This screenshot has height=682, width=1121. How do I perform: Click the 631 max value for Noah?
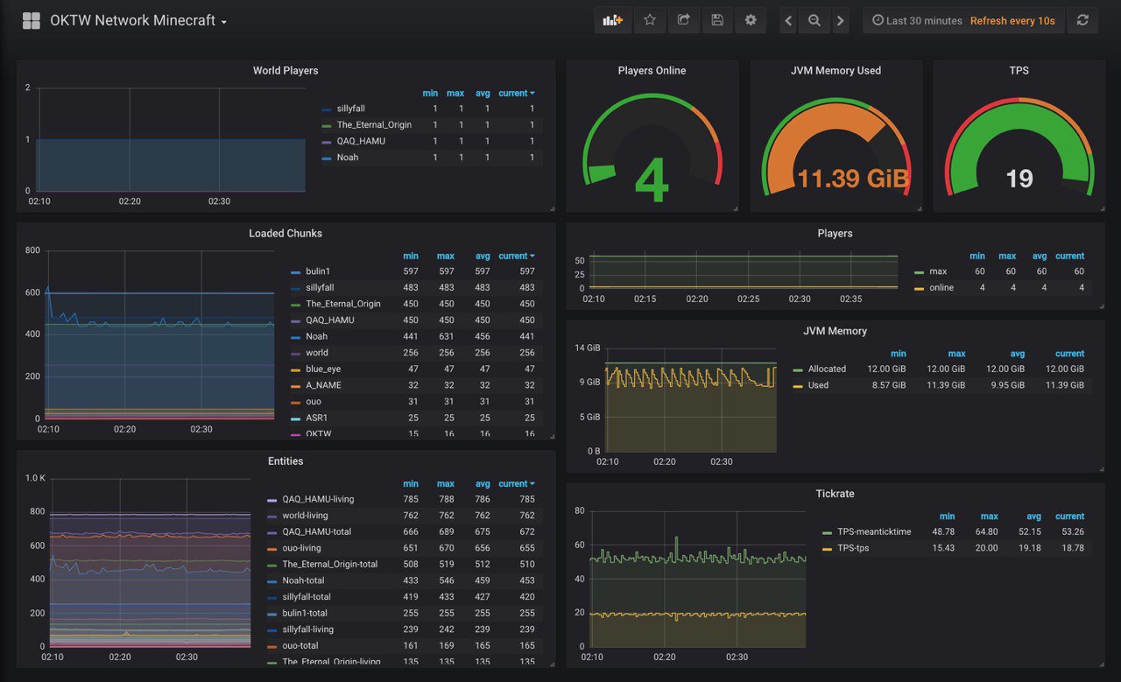(x=448, y=337)
